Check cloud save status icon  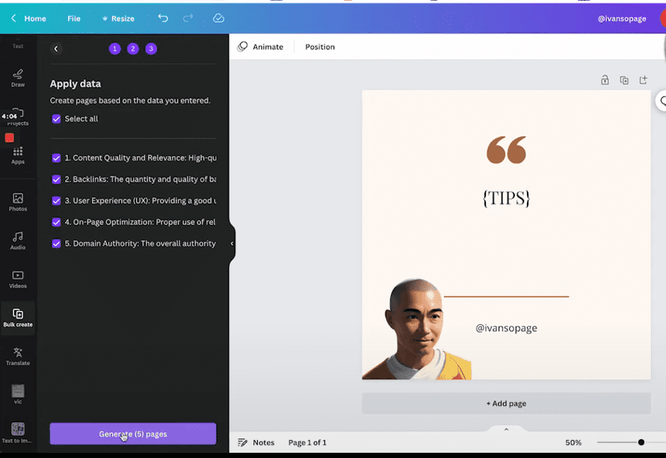click(x=218, y=18)
